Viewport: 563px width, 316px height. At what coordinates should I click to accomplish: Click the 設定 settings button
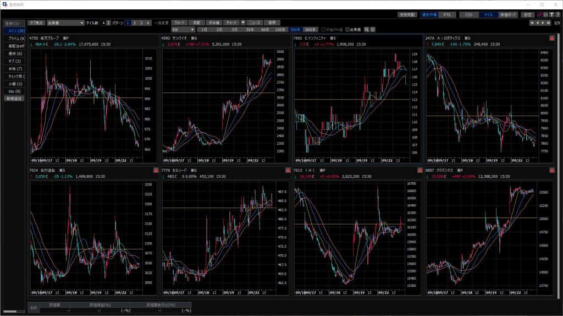(x=528, y=15)
